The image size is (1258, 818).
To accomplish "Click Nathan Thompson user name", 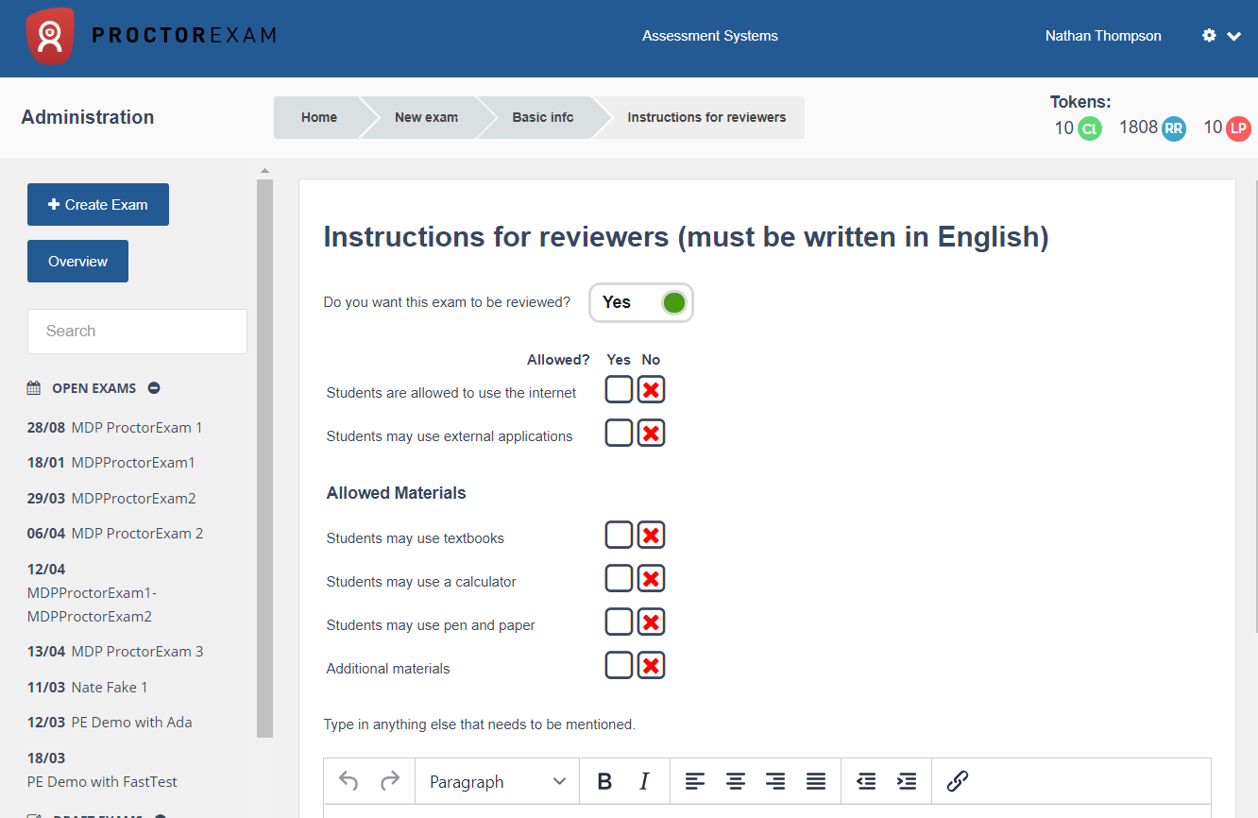I will click(1103, 36).
